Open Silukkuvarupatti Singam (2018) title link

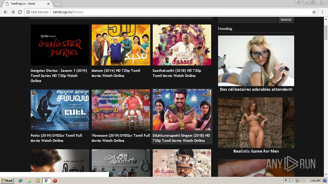click(181, 138)
